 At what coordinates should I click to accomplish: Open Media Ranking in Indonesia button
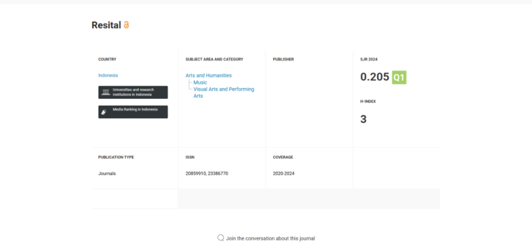133,112
